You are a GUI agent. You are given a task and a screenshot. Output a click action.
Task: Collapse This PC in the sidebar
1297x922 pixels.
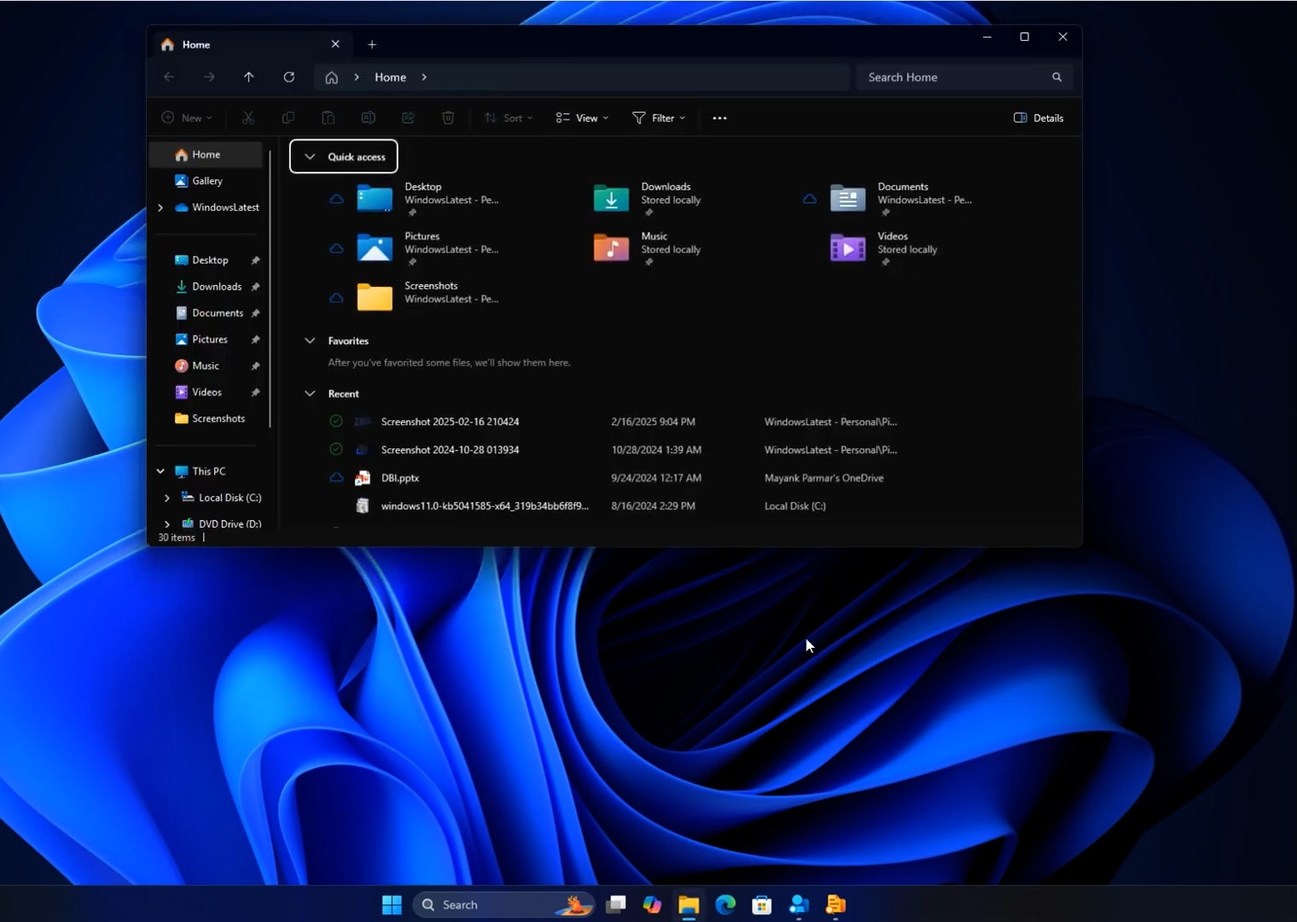160,471
